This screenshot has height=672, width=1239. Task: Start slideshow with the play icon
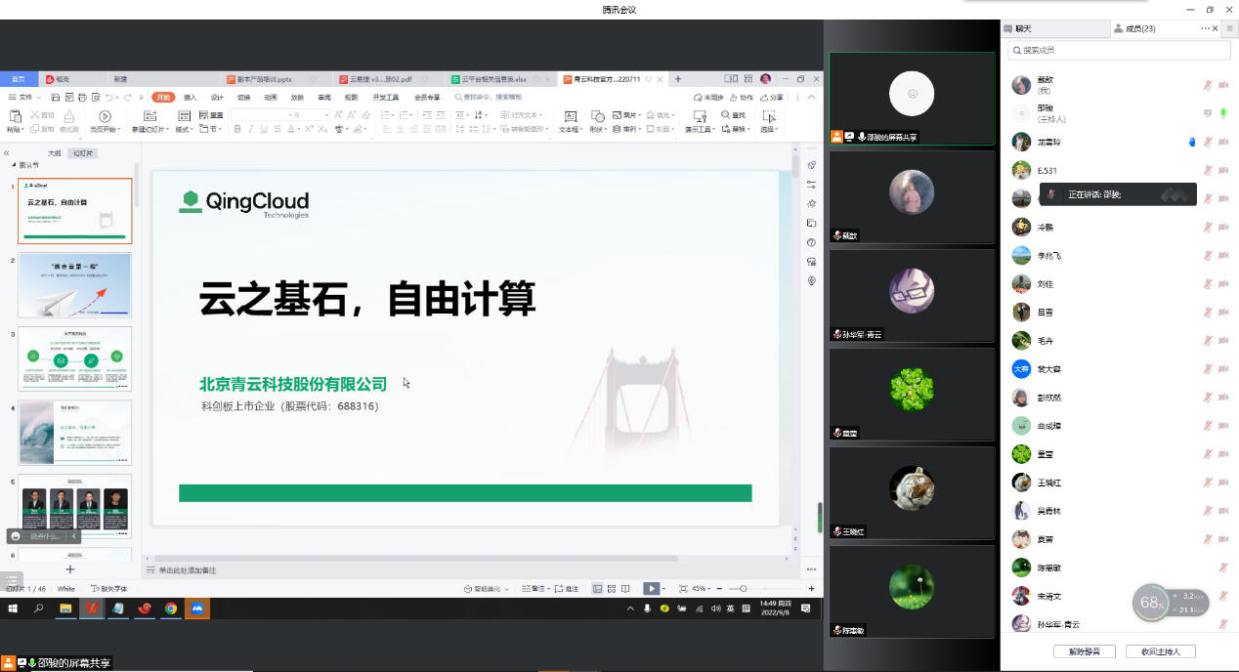(x=650, y=589)
